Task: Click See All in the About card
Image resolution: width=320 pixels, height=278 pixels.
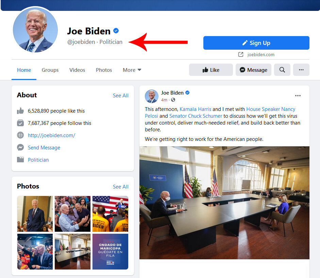Action: coord(121,95)
